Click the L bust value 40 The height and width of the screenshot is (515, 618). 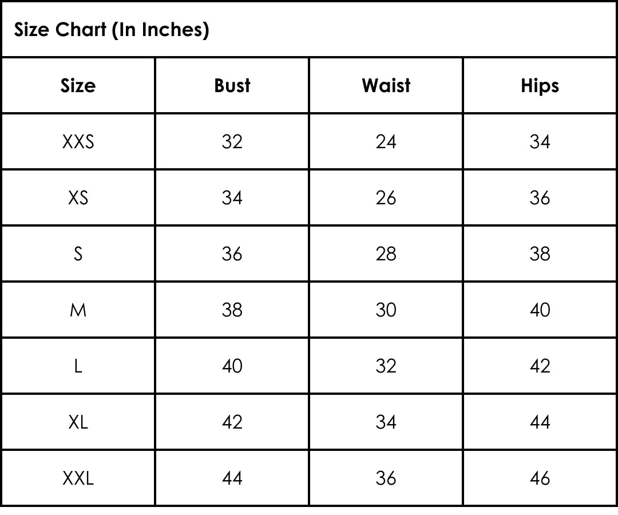click(x=232, y=366)
